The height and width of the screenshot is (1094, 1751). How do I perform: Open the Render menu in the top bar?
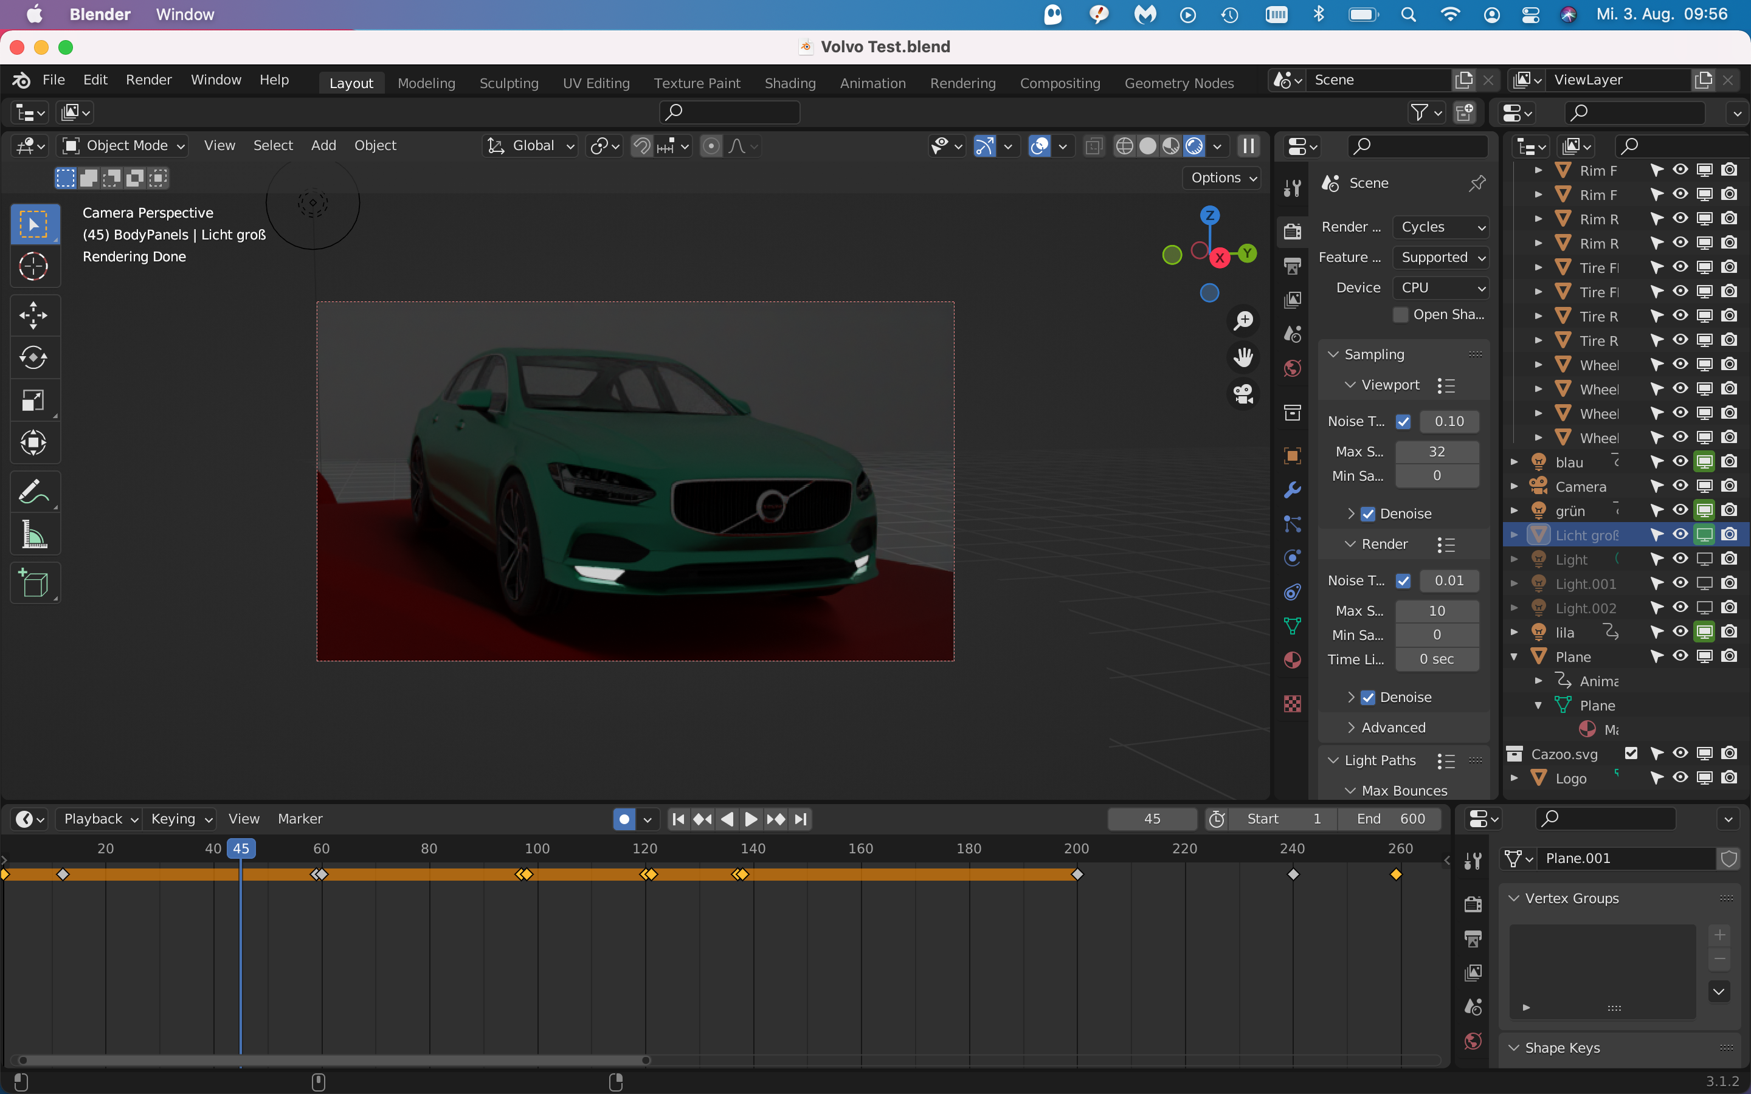pos(148,80)
